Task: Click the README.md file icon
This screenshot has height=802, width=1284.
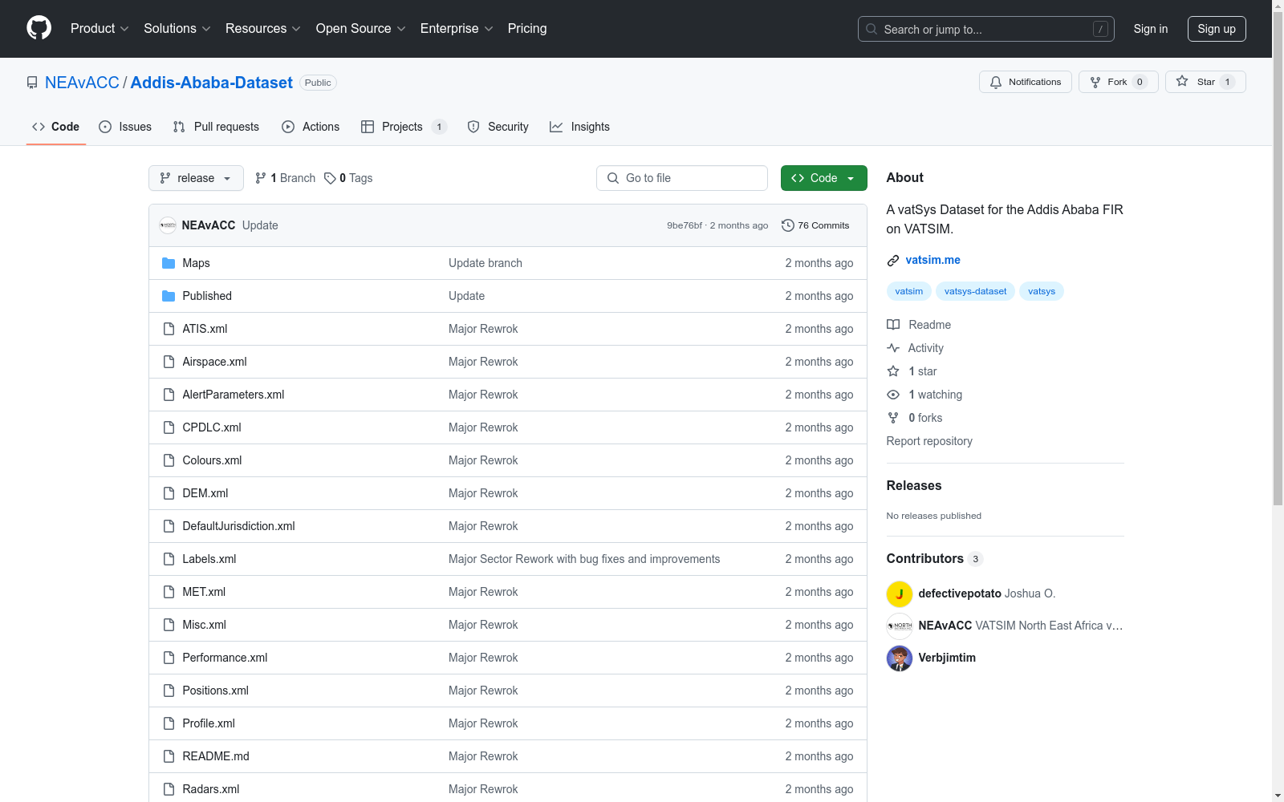Action: (x=169, y=756)
